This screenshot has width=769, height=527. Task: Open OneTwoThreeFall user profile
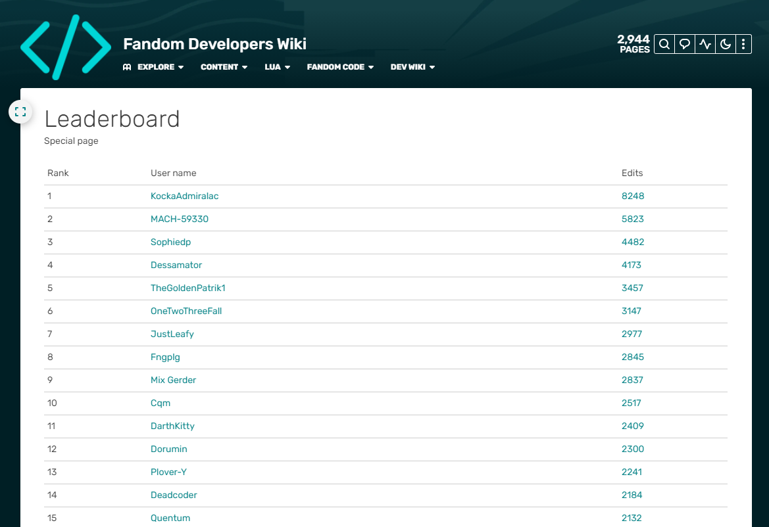tap(186, 311)
